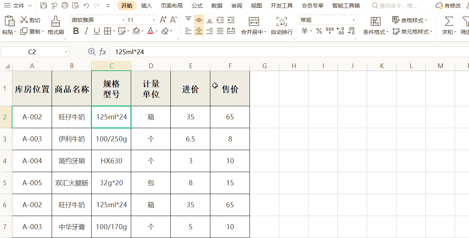
Task: Click the Format Painter (格式刷) icon
Action: coord(56,22)
